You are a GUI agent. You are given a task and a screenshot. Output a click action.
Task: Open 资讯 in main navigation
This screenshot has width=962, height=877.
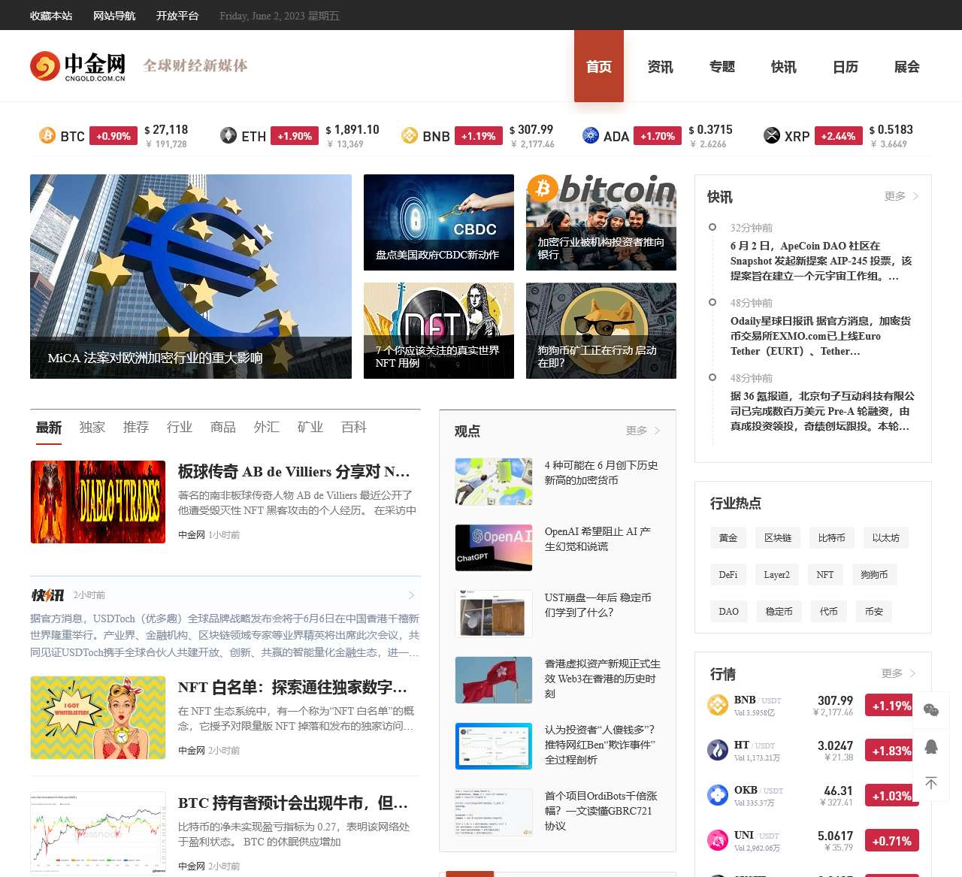(661, 66)
